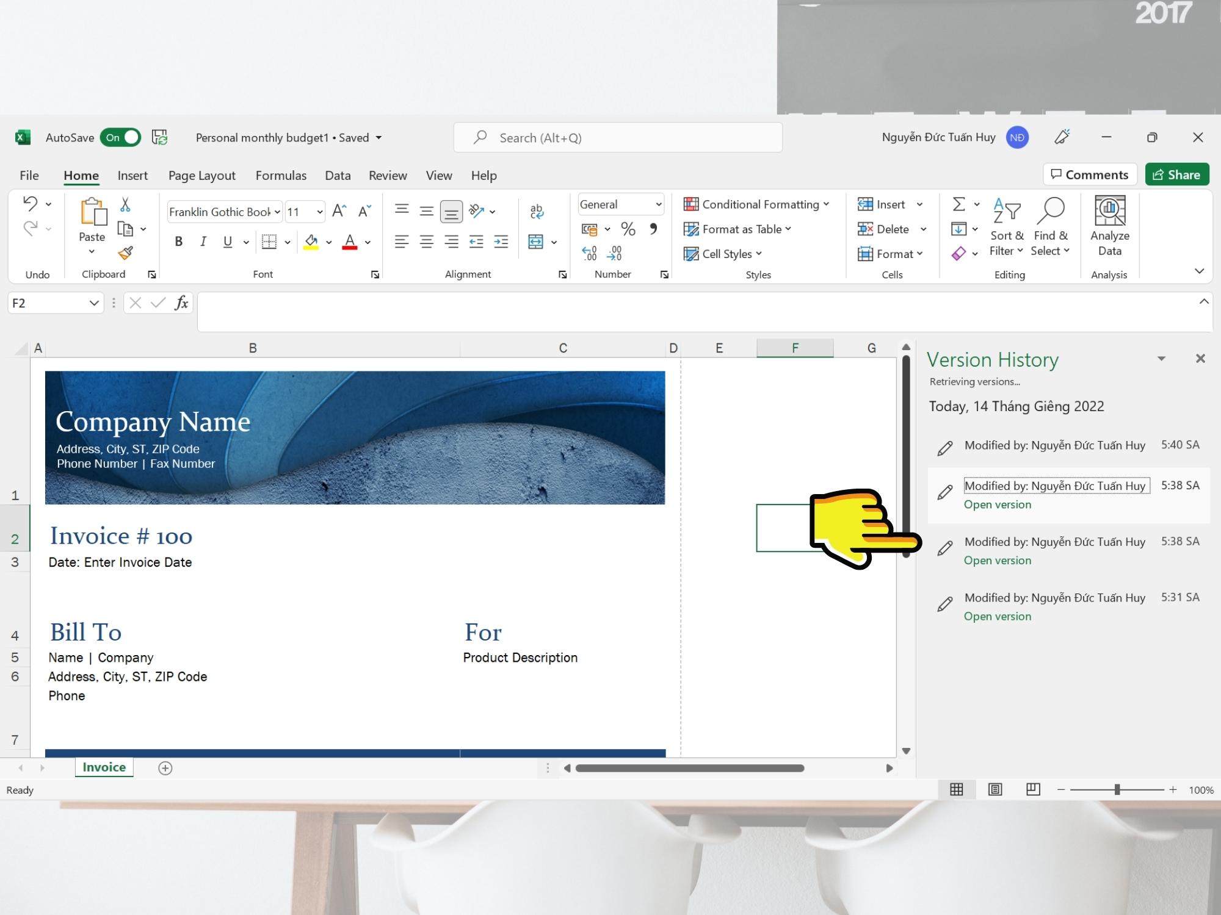Click the Increase Indent icon
This screenshot has height=915, width=1221.
click(501, 242)
